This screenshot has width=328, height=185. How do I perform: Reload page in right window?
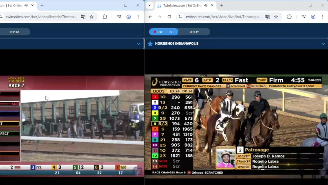[x=169, y=17]
